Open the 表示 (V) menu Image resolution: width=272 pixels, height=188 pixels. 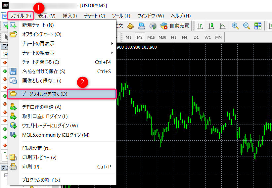(47, 16)
